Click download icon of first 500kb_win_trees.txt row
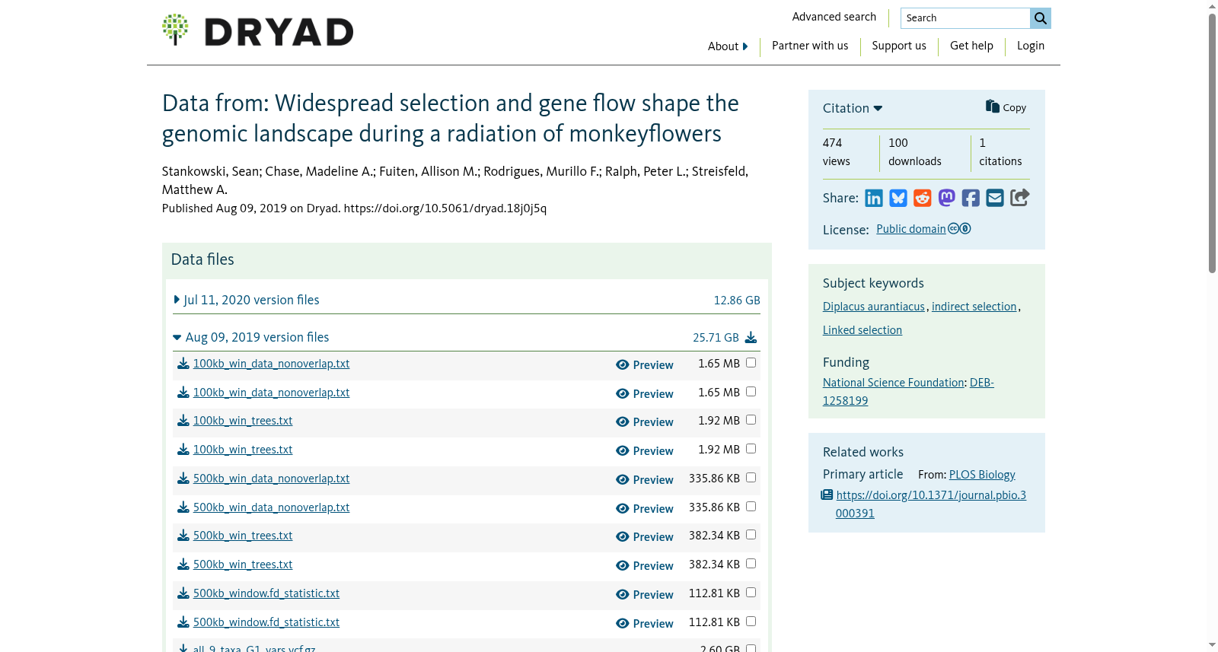 tap(183, 536)
